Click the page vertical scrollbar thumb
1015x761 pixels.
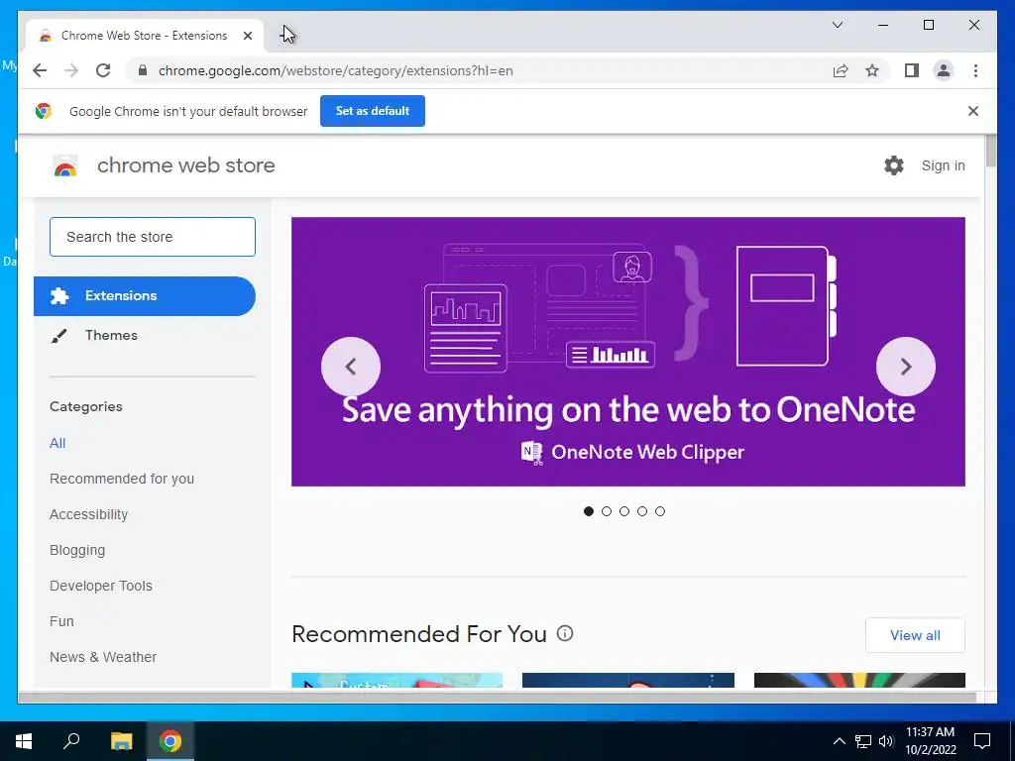click(x=990, y=151)
